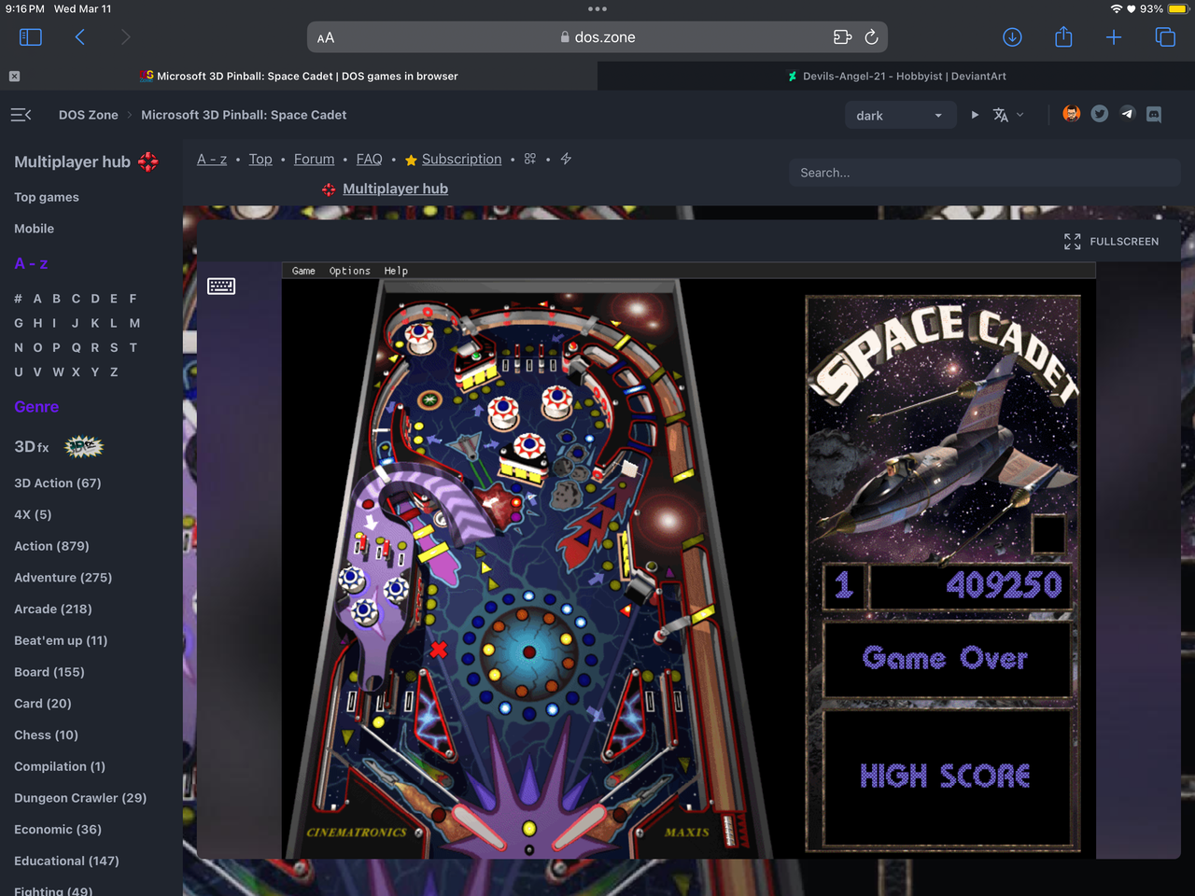The width and height of the screenshot is (1195, 896).
Task: Tap the right pinball flipper
Action: pyautogui.click(x=580, y=825)
